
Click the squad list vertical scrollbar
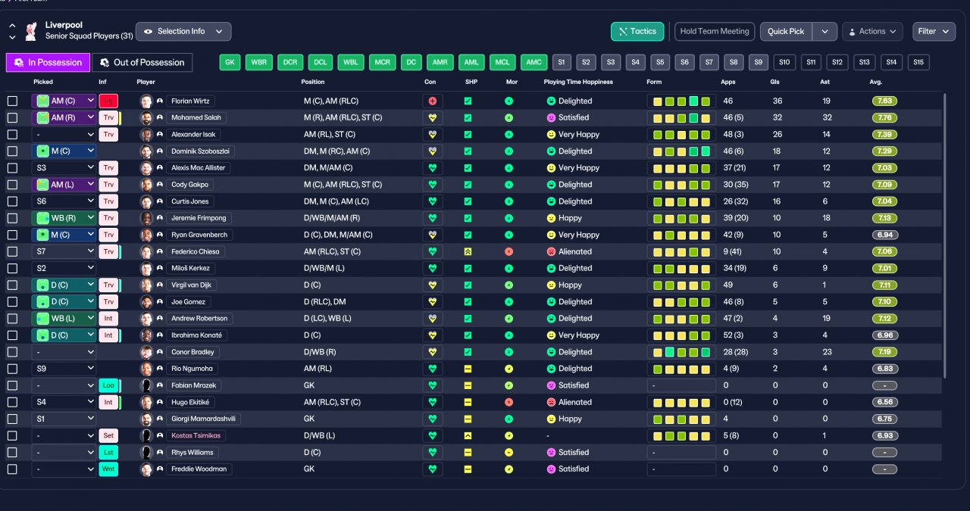pos(944,235)
